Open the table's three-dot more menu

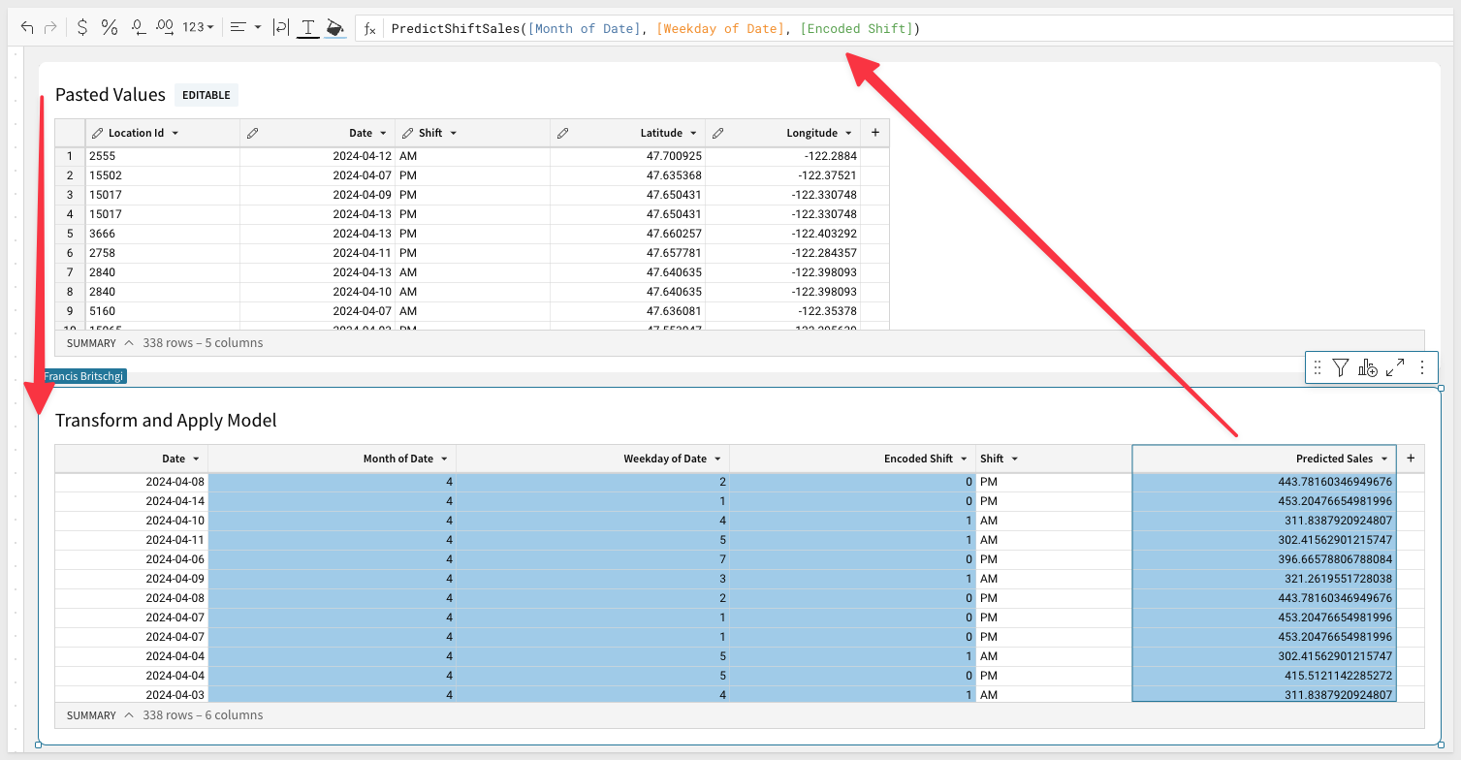click(1422, 367)
